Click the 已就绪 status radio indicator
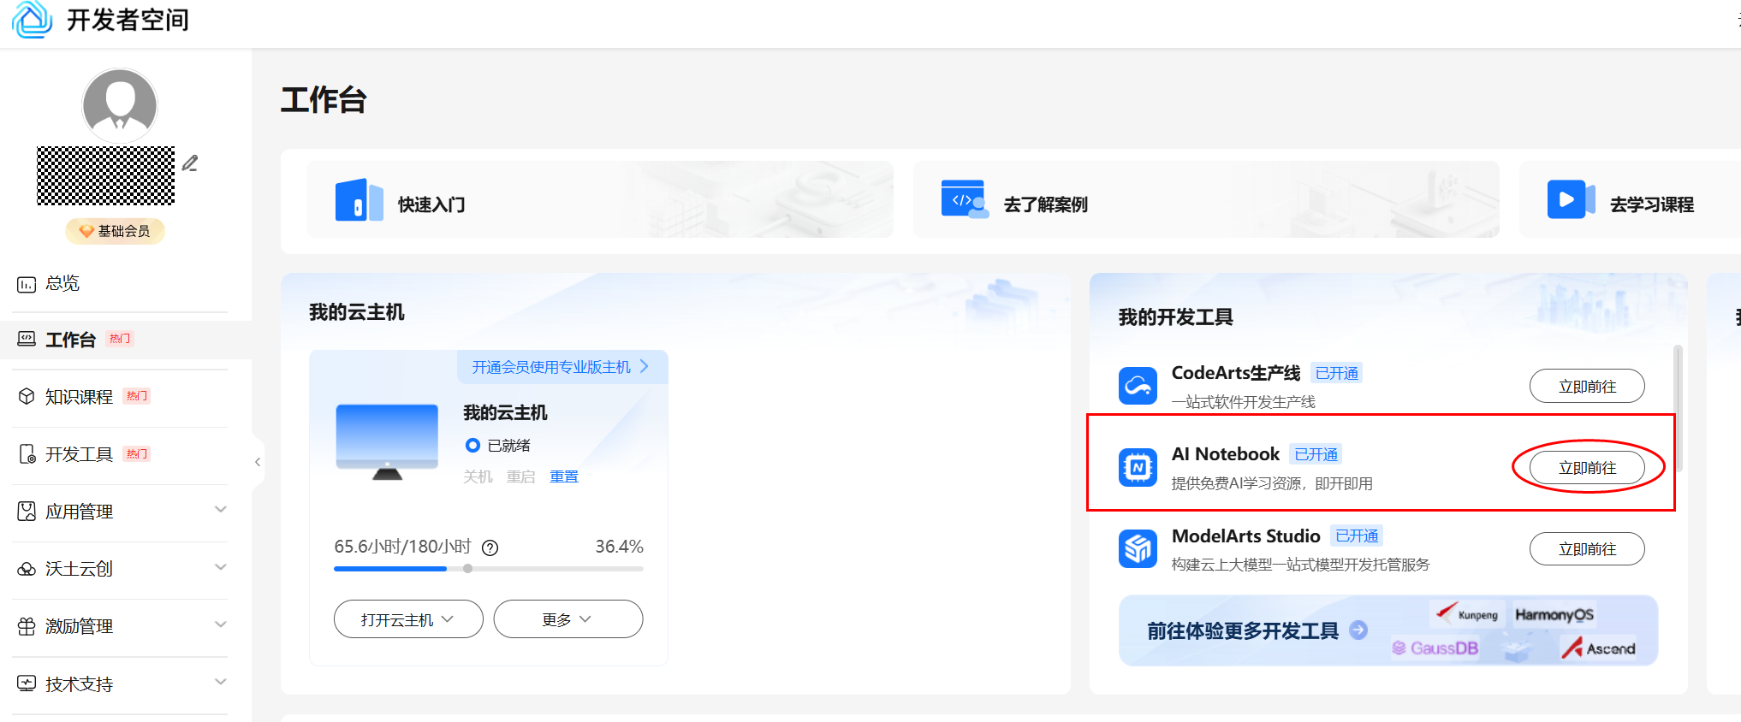 (472, 446)
